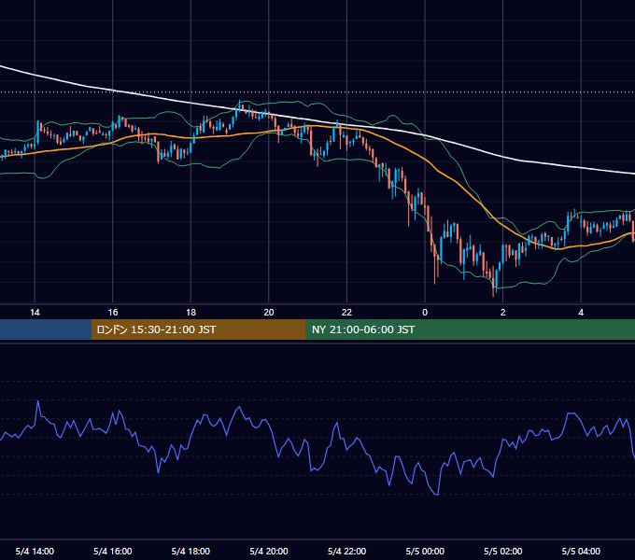
Task: Click the 5/5 02:00 time label
Action: [503, 551]
